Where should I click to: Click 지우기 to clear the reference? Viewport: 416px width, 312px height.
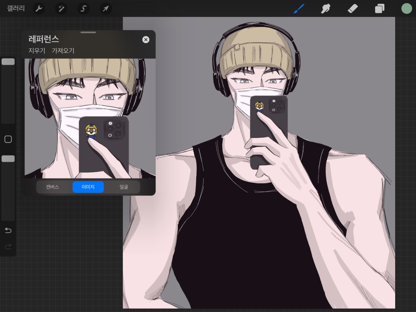coord(37,51)
